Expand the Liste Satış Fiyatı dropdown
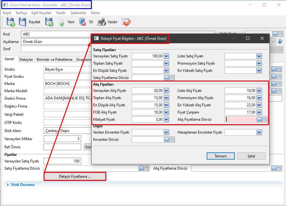Image resolution: width=286 pixels, height=206 pixels. coord(259,56)
